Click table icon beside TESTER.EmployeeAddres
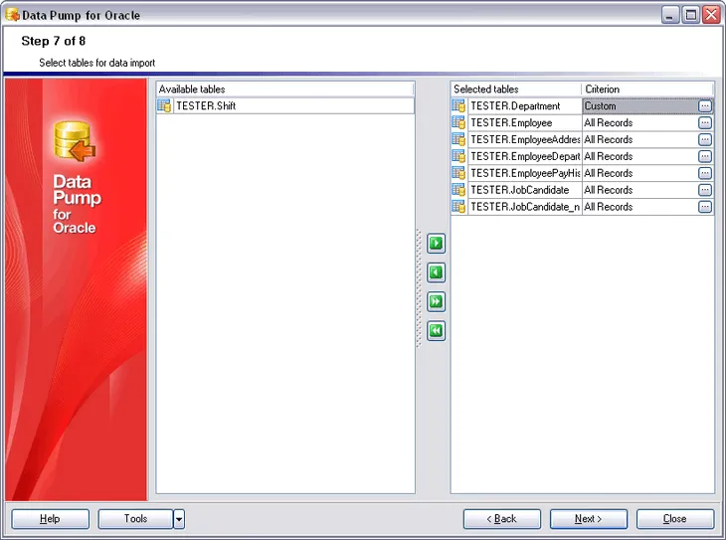This screenshot has height=540, width=726. tap(458, 139)
